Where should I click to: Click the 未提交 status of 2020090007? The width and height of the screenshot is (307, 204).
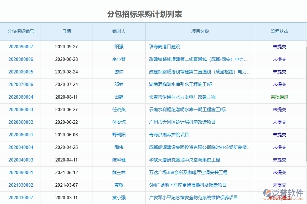pos(280,47)
